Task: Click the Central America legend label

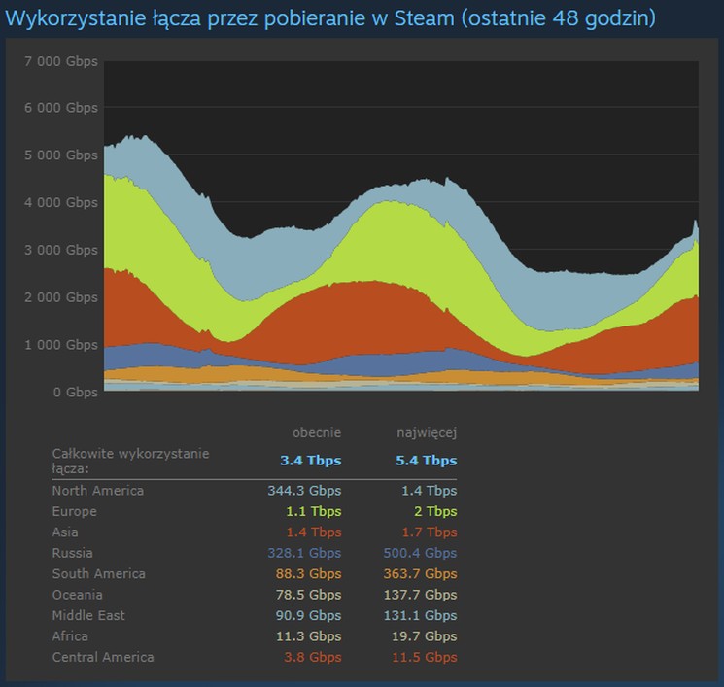Action: coord(102,657)
